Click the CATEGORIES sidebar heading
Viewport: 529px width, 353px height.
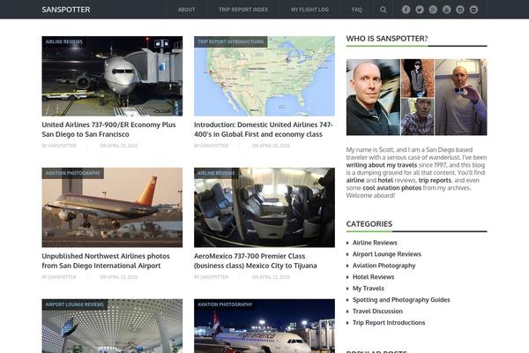click(369, 224)
